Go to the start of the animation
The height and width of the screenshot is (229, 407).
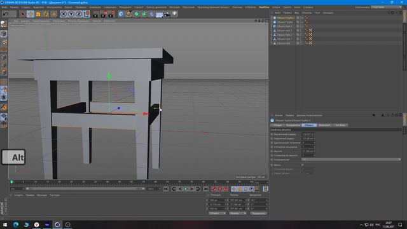(166, 189)
